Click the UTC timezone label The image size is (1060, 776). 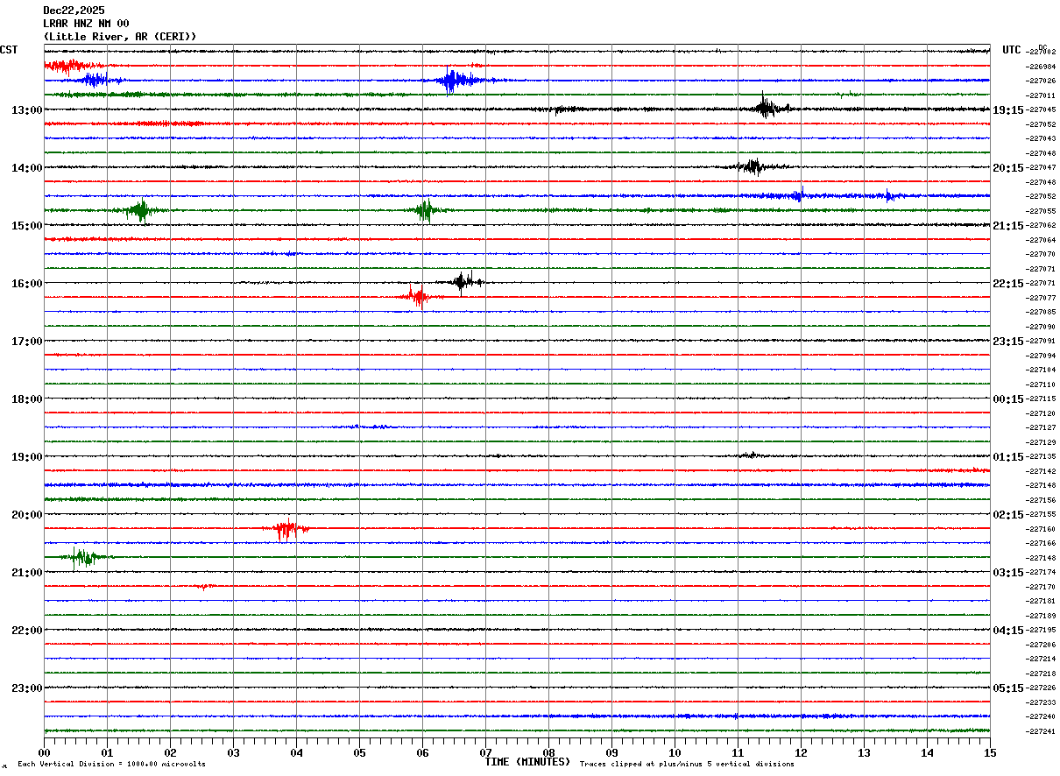(1012, 50)
